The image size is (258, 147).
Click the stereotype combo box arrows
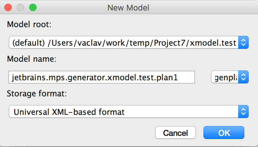[x=243, y=77]
